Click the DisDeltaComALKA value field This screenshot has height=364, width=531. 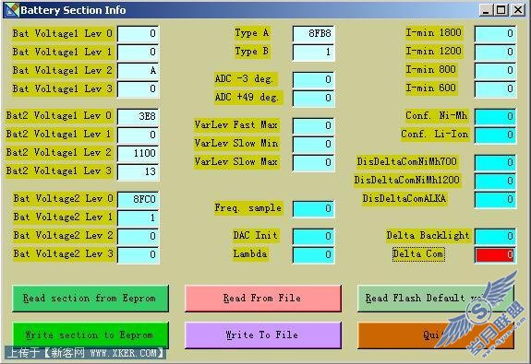click(x=495, y=199)
